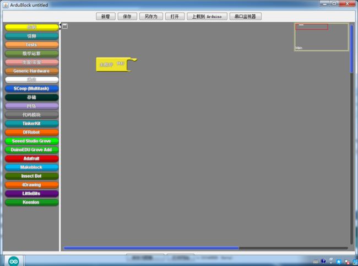Open the Tests block drawer
The width and height of the screenshot is (358, 266).
click(32, 45)
